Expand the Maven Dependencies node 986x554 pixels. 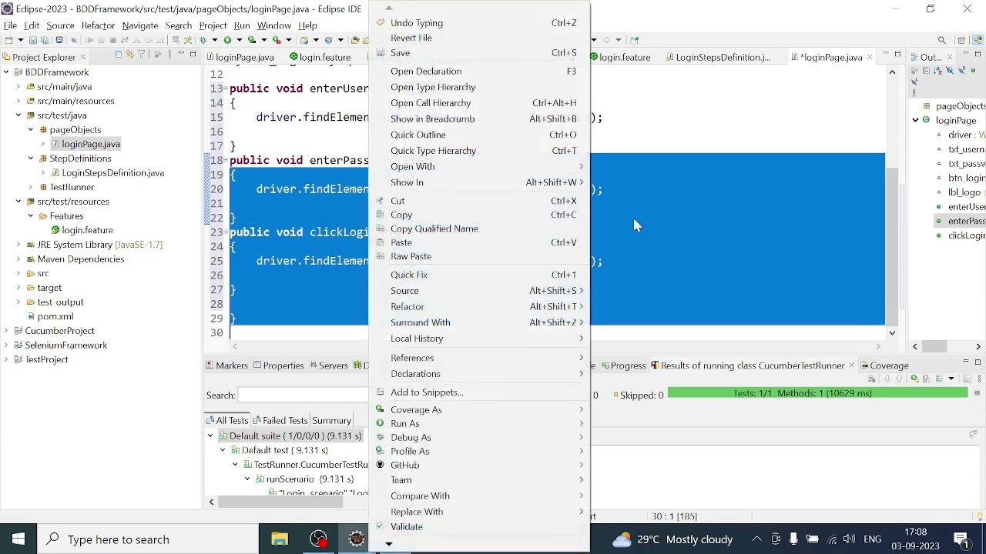[x=18, y=259]
